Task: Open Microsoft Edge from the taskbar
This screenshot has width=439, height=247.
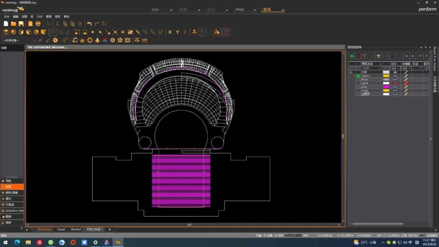Action: coord(17,243)
